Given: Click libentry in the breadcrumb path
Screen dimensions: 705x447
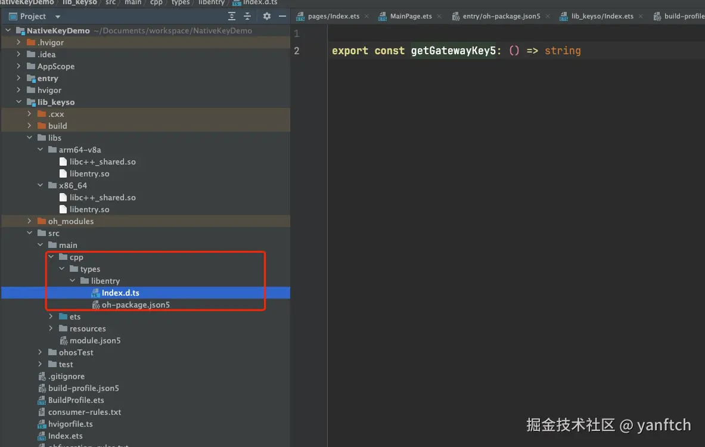Looking at the screenshot, I should tap(212, 2).
